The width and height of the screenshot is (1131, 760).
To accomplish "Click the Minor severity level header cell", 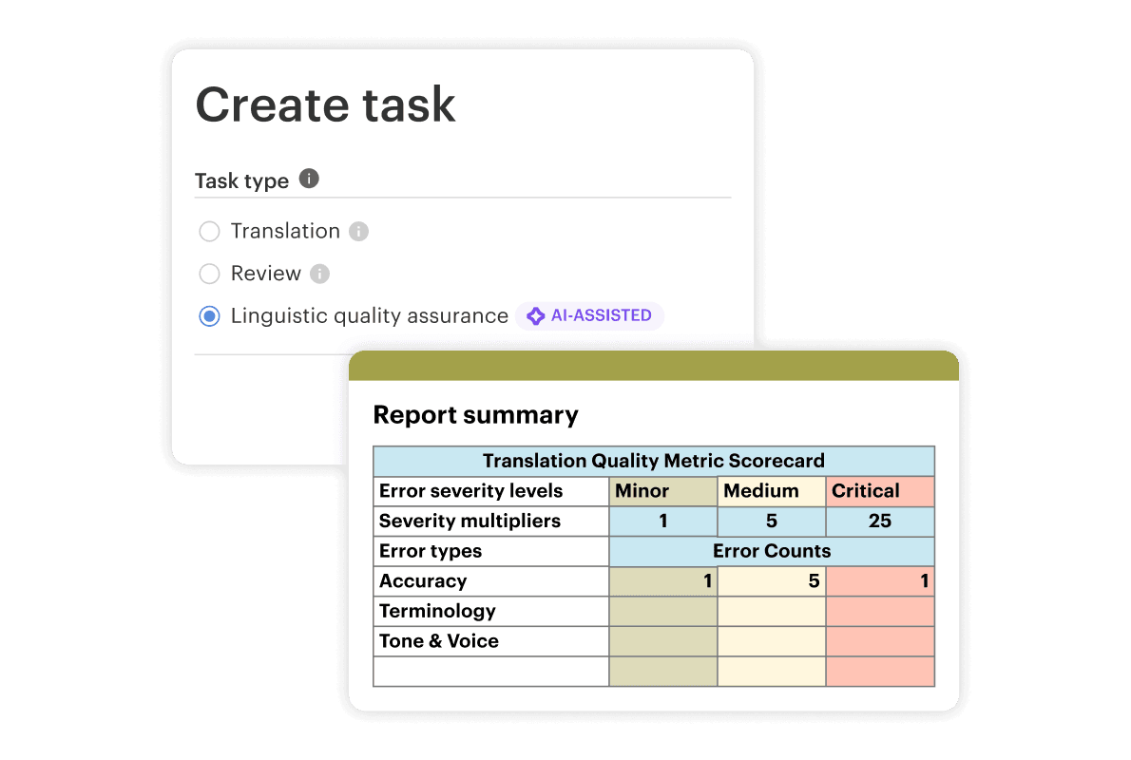I will (662, 491).
